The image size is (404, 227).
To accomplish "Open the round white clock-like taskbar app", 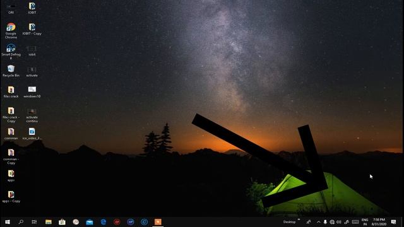I will (76, 222).
